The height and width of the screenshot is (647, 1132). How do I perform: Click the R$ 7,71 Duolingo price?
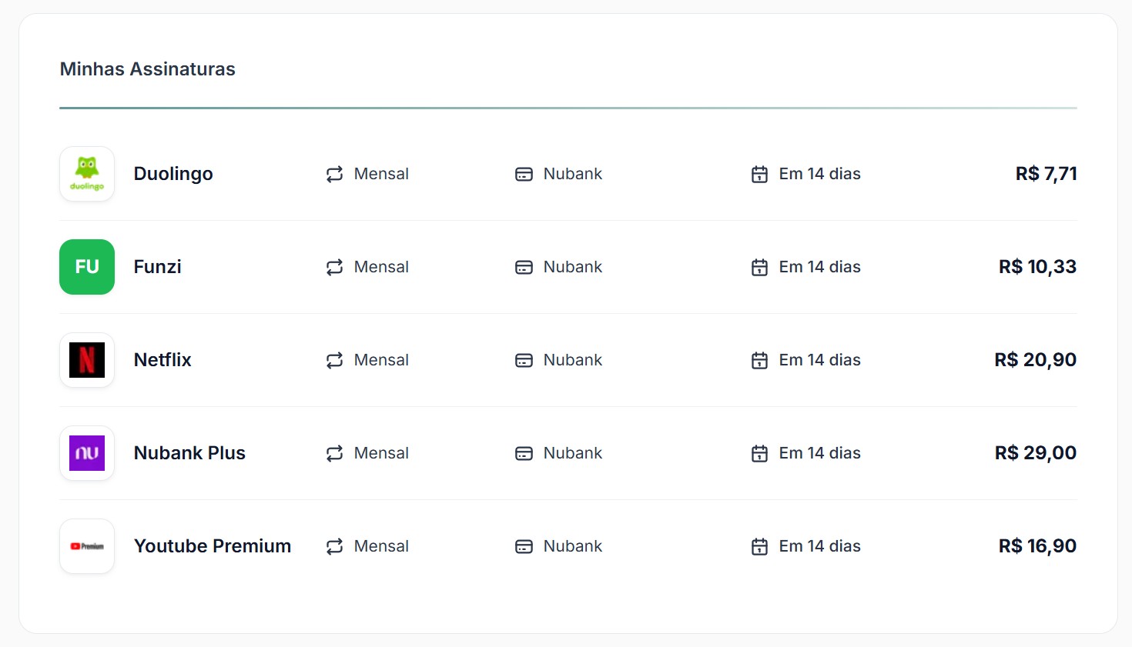tap(1046, 174)
